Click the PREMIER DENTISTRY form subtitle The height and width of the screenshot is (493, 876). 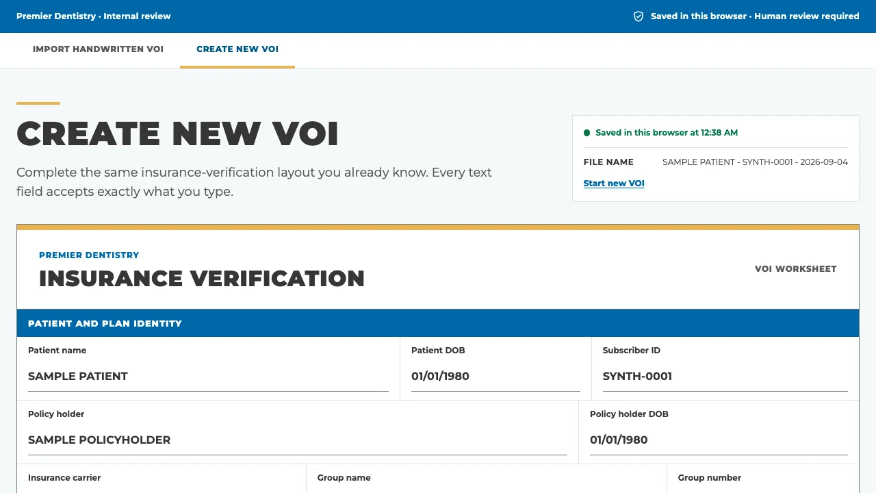tap(89, 255)
